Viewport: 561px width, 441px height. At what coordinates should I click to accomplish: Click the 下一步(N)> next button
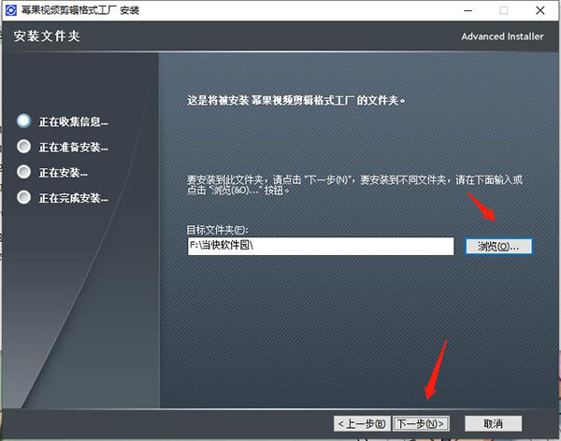pos(421,424)
